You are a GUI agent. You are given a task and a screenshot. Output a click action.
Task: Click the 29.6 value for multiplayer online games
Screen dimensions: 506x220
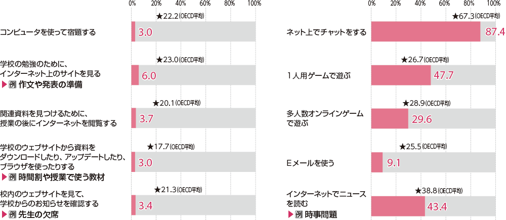422,119
